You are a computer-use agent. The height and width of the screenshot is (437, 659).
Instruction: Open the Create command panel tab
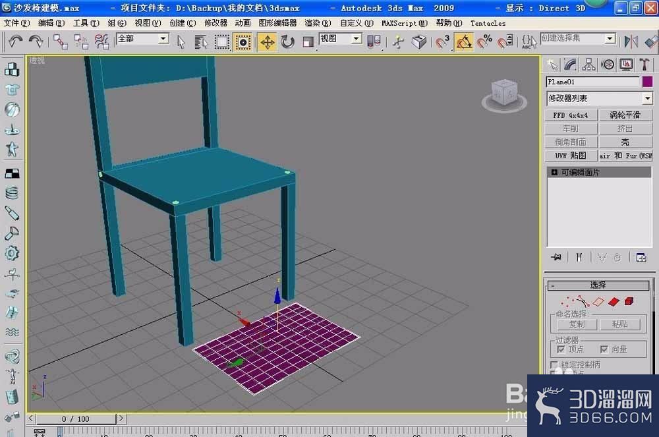click(552, 65)
